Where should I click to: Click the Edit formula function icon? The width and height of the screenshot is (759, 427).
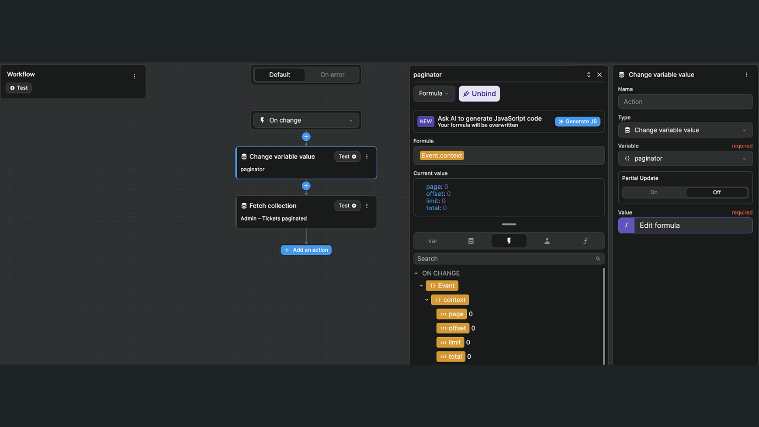point(627,225)
